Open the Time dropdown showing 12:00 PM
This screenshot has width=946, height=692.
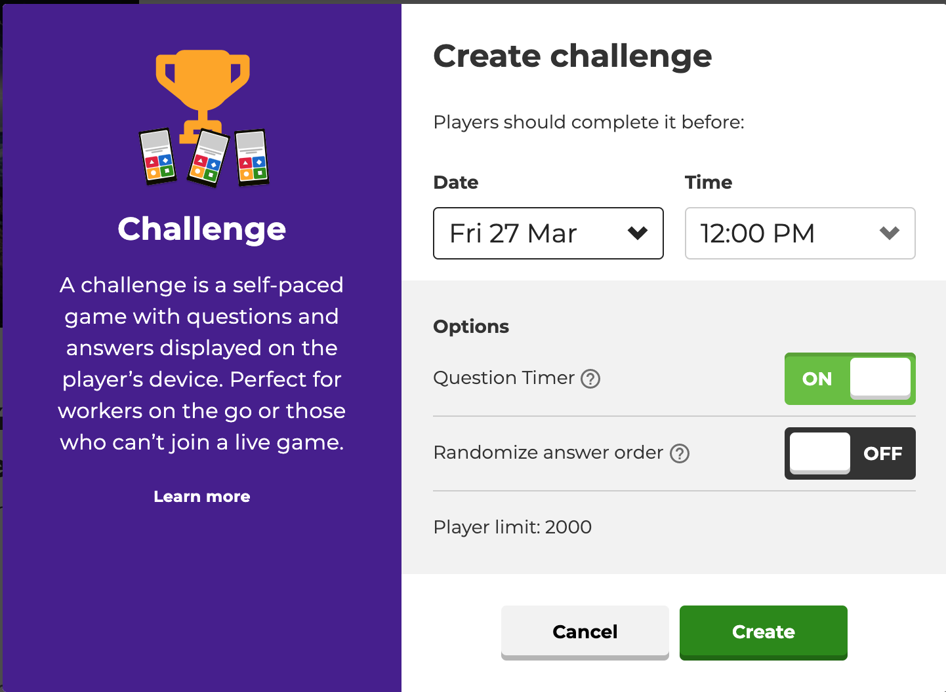click(x=800, y=233)
